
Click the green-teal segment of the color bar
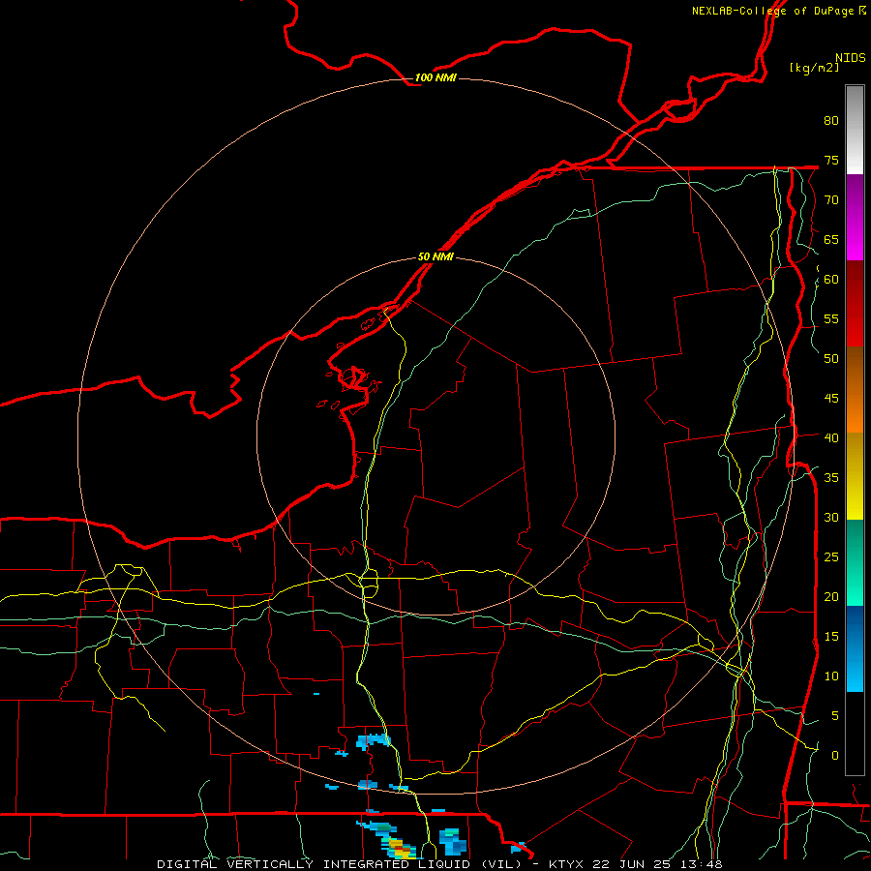click(x=855, y=562)
